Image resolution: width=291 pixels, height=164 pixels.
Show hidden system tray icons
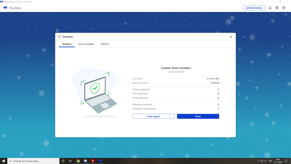click(258, 161)
